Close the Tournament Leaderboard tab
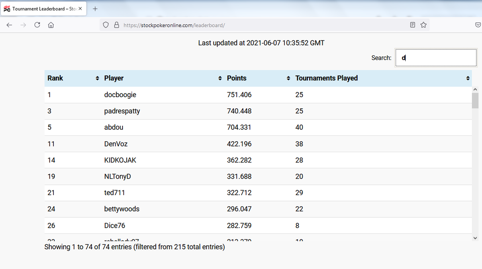 [x=80, y=8]
